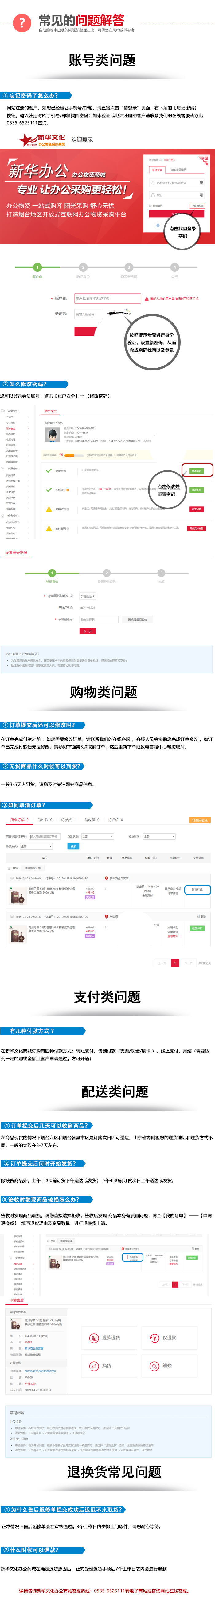This screenshot has width=215, height=1605.
Task: Select the 账户登录 tab in the login box
Action: (157, 170)
